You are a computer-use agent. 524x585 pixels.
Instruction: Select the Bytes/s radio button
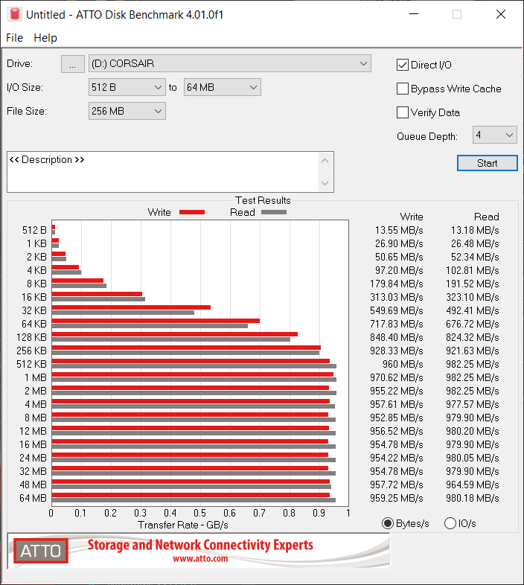pos(388,523)
